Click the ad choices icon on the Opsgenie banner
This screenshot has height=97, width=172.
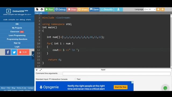[x=132, y=82]
